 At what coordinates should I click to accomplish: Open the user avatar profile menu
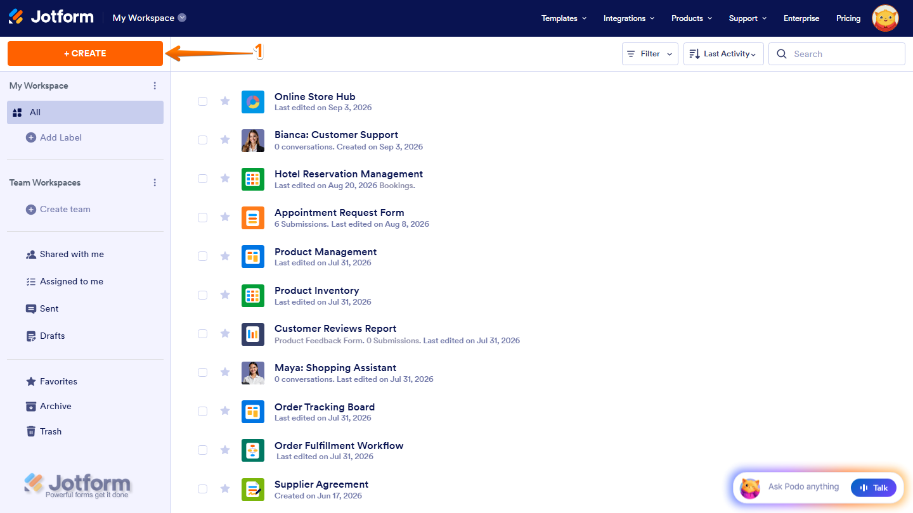885,18
